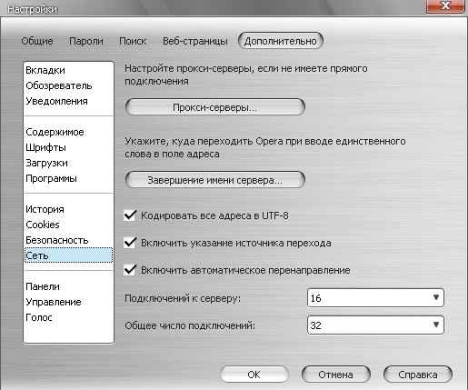The image size is (468, 390).
Task: Go to Веб-страницы tab
Action: click(x=195, y=41)
